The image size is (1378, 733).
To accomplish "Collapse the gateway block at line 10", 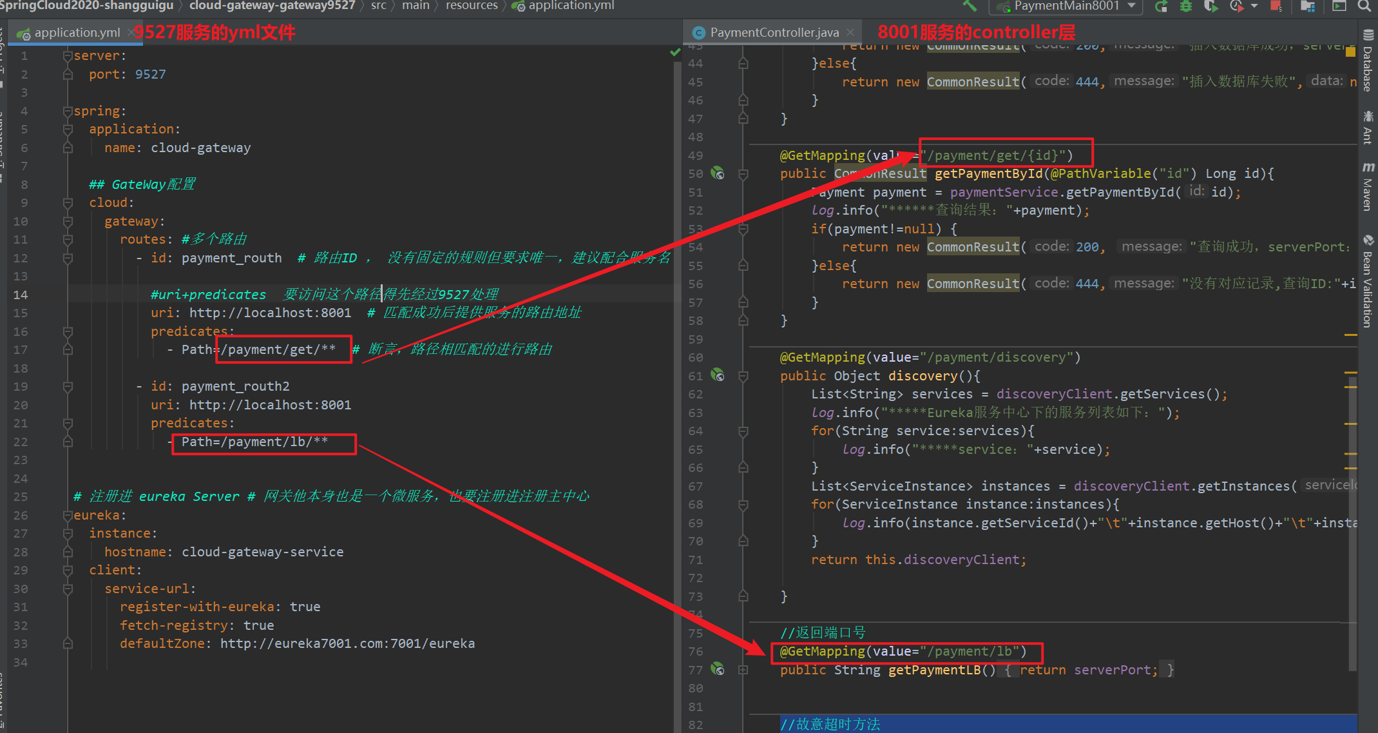I will pos(68,221).
